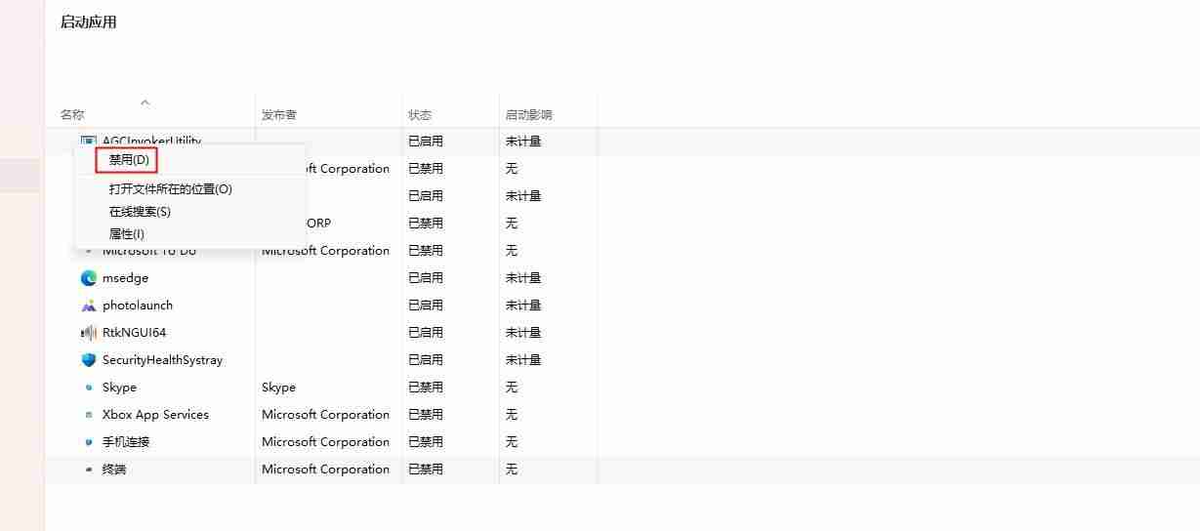Click the icon beside 终端
The height and width of the screenshot is (531, 1200).
tap(89, 470)
